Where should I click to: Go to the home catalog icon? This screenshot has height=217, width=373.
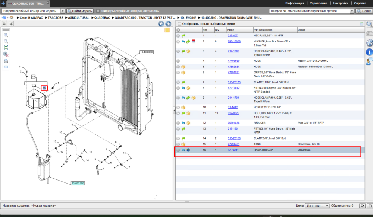[12, 18]
